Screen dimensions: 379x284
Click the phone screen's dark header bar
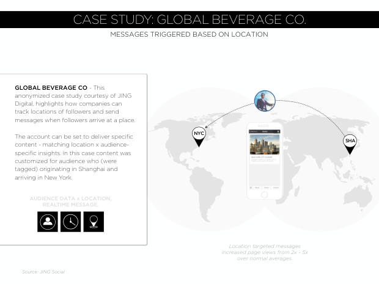pos(265,131)
